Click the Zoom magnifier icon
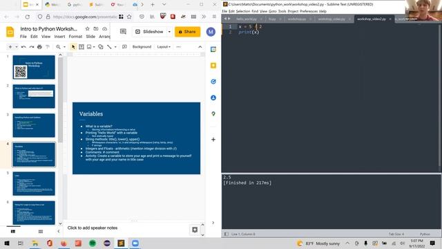This screenshot has height=249, width=442. pos(58,47)
